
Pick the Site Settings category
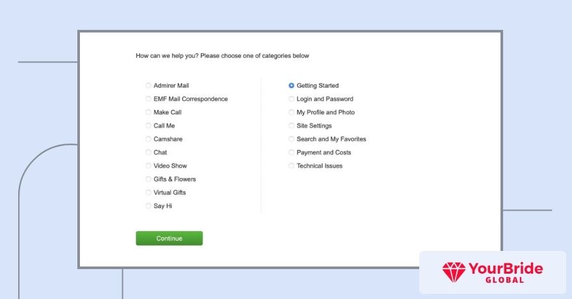291,125
